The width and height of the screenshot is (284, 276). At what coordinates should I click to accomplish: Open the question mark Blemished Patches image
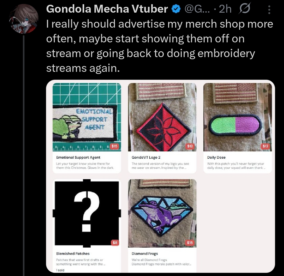pyautogui.click(x=87, y=213)
